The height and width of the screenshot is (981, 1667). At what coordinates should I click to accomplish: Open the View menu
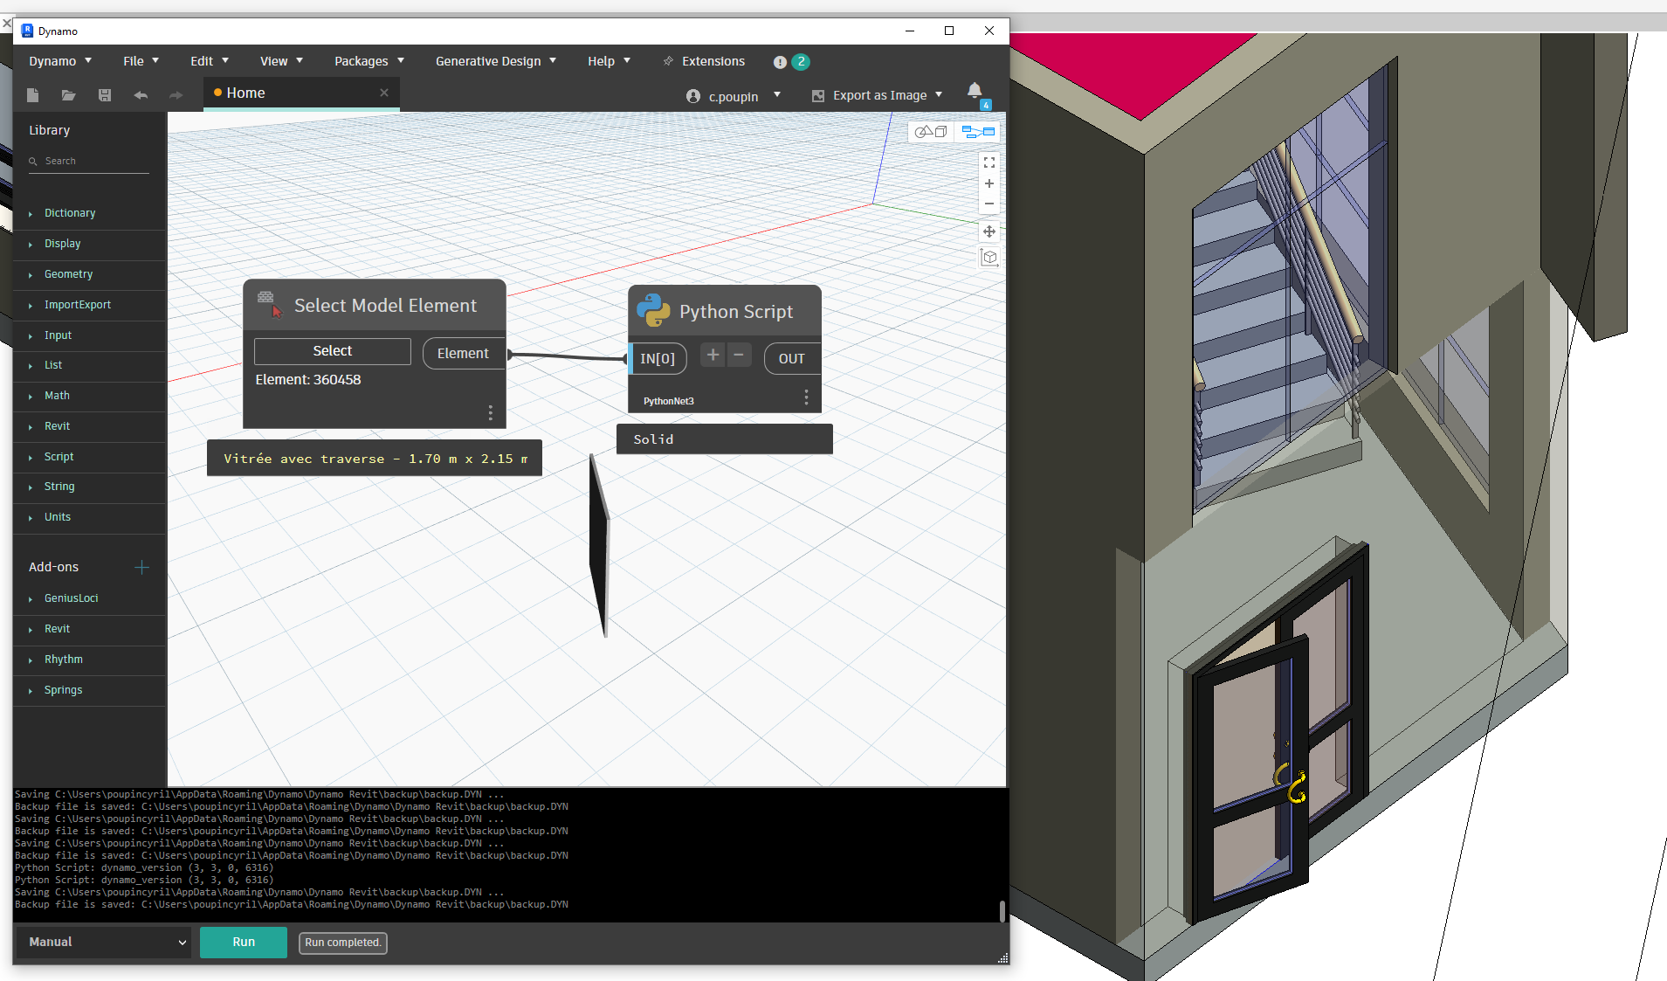pos(281,61)
